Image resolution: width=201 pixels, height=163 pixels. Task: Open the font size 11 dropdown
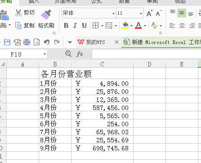click(141, 13)
